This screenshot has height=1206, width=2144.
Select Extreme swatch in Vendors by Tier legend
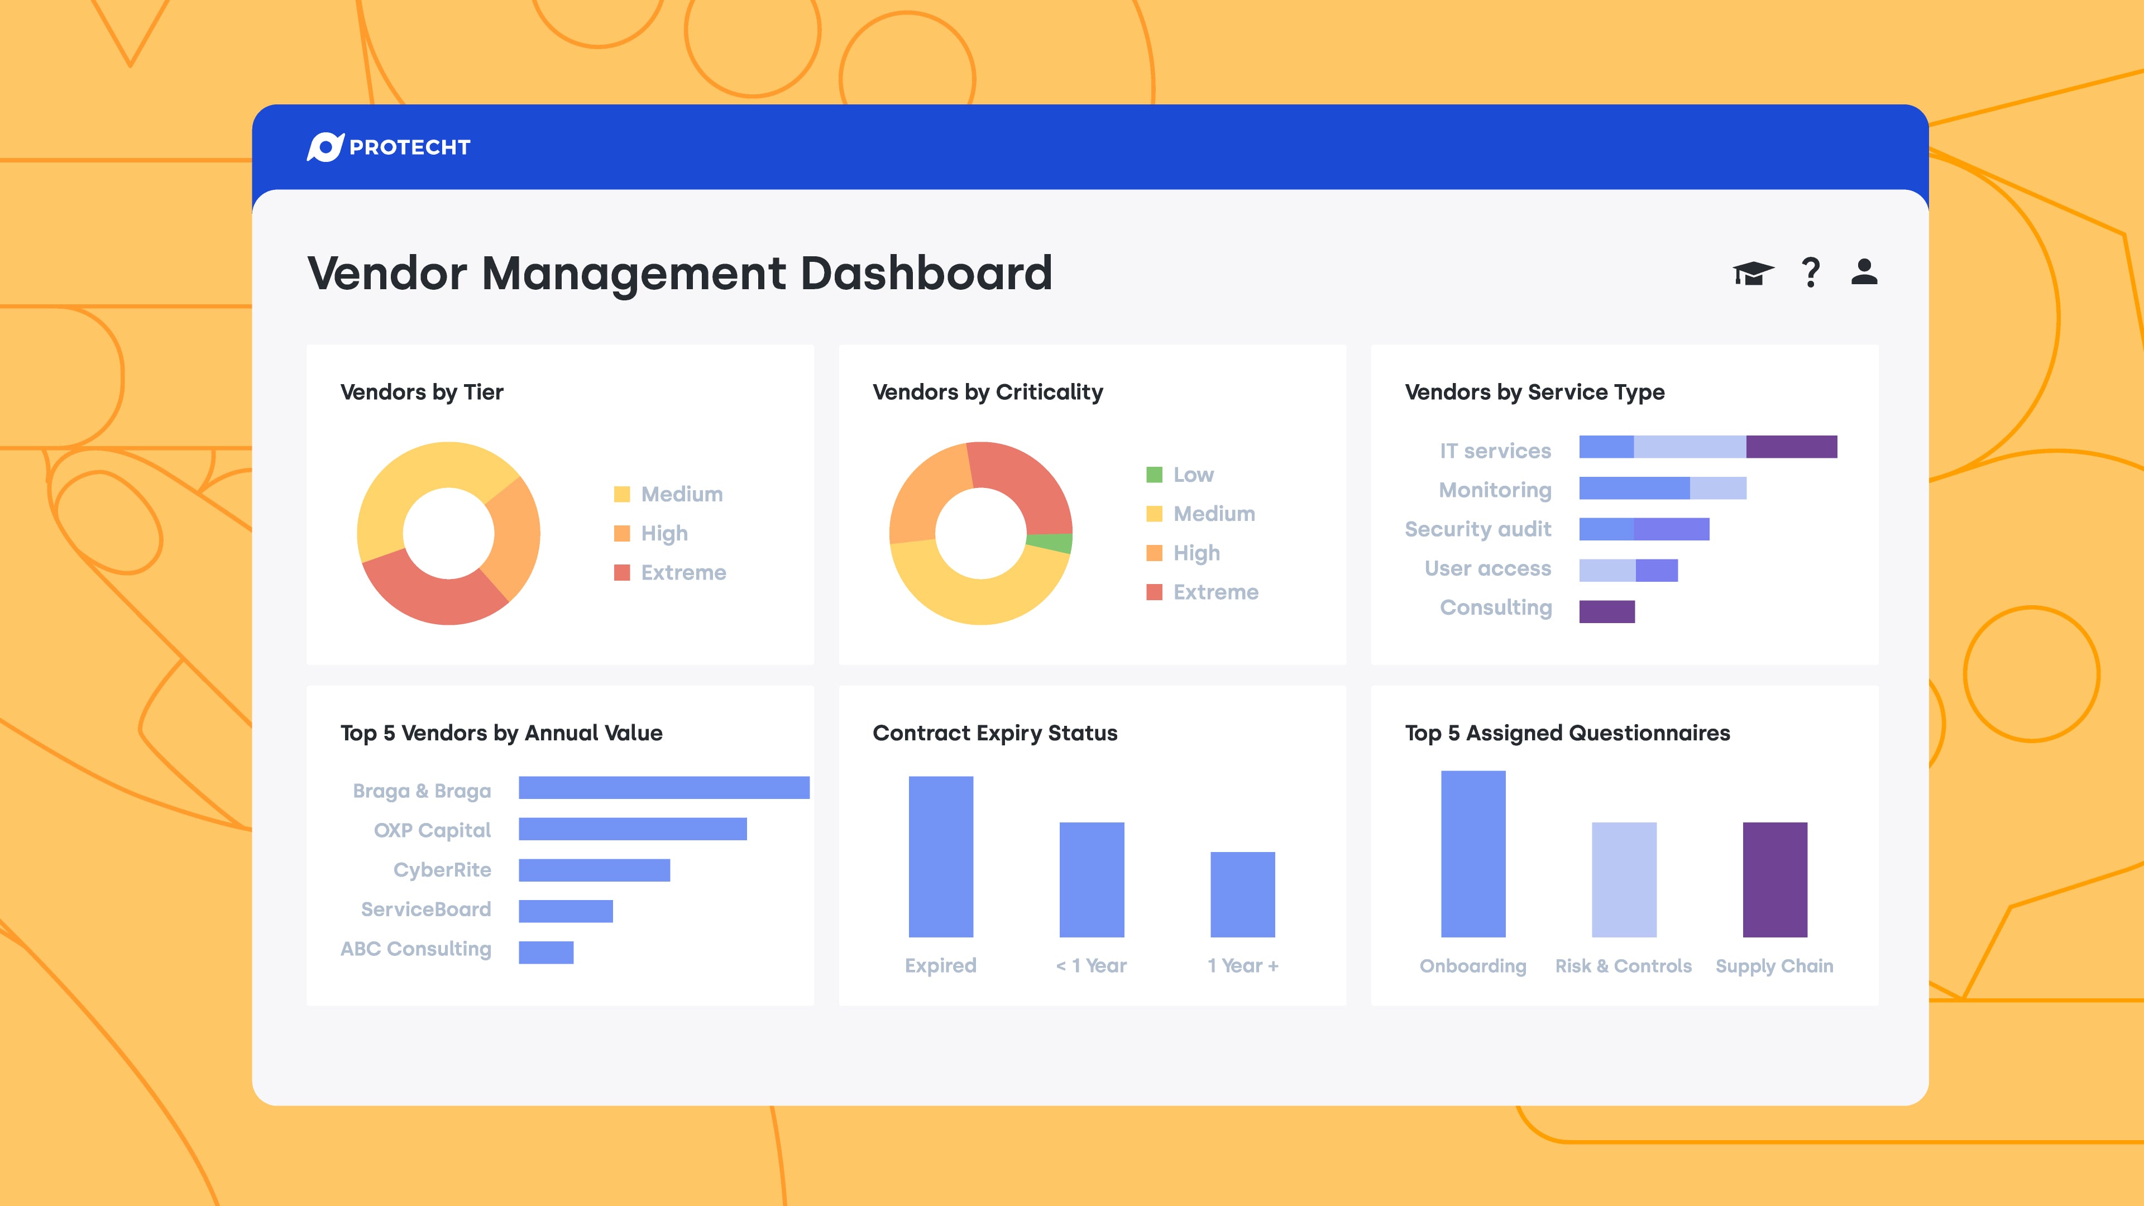pyautogui.click(x=622, y=573)
